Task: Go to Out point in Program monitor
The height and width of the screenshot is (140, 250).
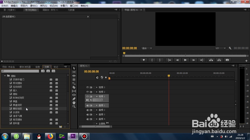Action: pos(201,60)
